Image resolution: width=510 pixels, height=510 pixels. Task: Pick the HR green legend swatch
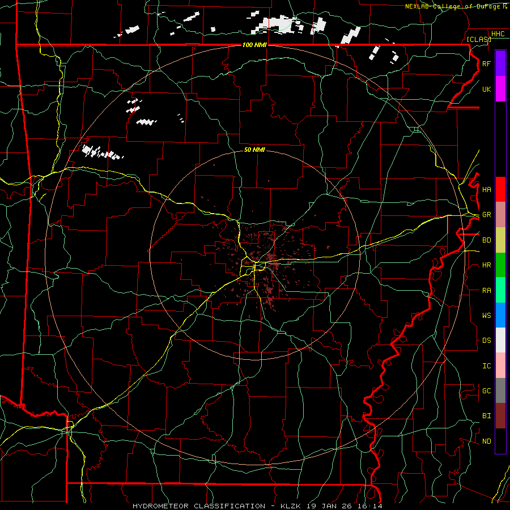pos(500,265)
